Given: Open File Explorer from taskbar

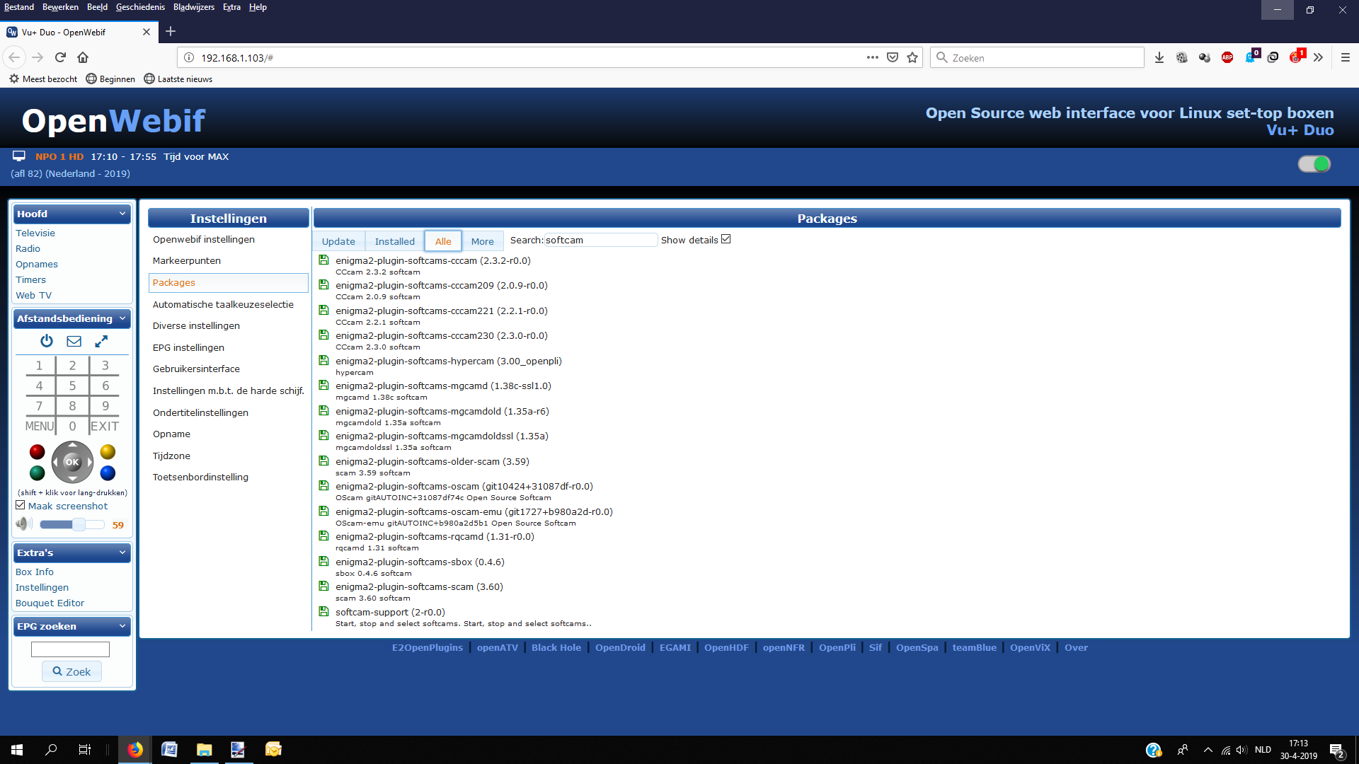Looking at the screenshot, I should click(204, 749).
